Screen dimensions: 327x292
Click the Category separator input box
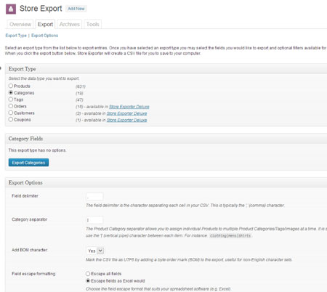pyautogui.click(x=94, y=220)
